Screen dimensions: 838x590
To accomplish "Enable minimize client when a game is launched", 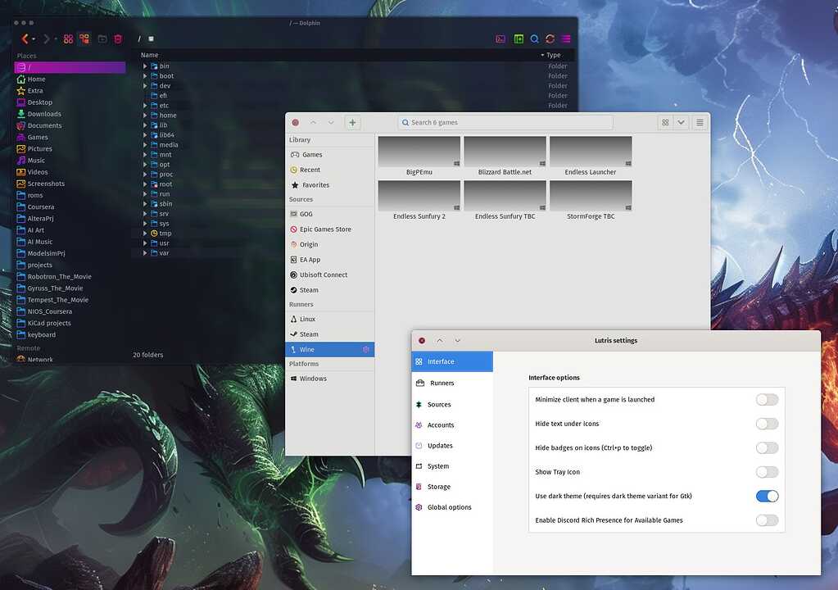I will pos(767,399).
